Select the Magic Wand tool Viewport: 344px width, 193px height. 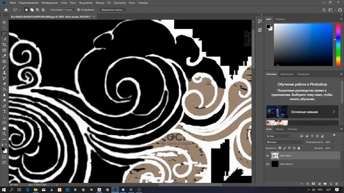point(4,39)
